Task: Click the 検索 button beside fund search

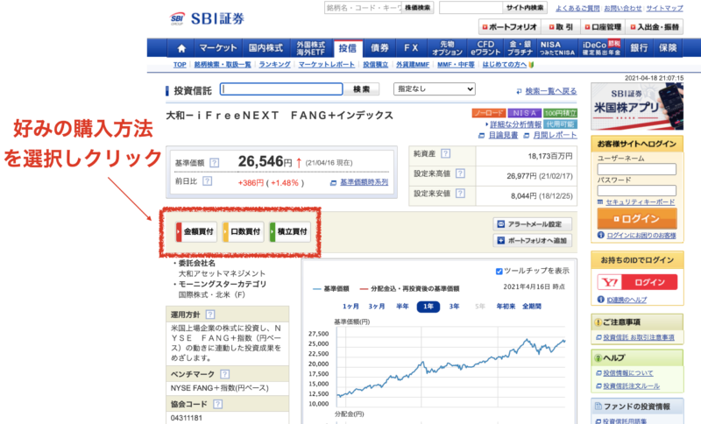Action: [x=361, y=88]
